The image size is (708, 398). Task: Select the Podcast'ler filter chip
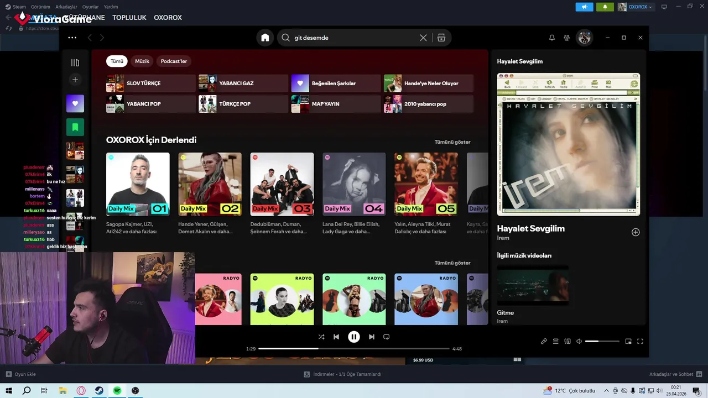tap(174, 61)
